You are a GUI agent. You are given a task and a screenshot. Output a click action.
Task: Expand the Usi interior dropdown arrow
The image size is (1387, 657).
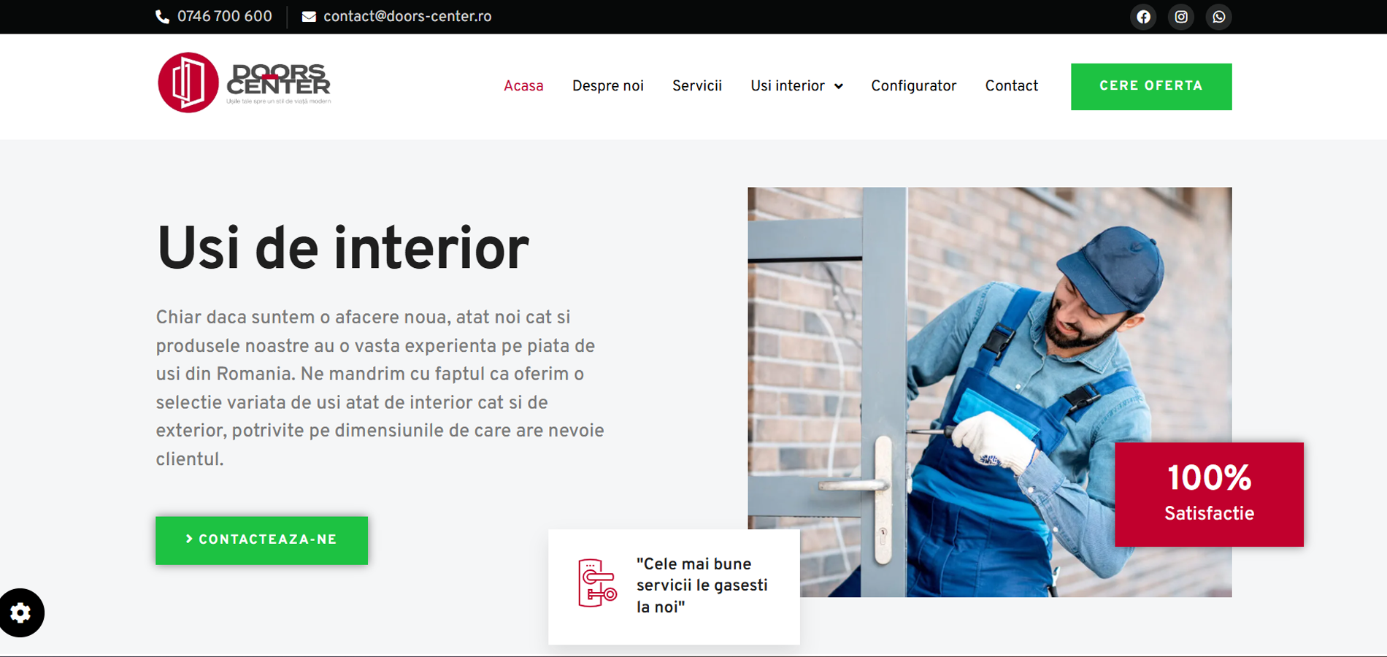point(839,86)
